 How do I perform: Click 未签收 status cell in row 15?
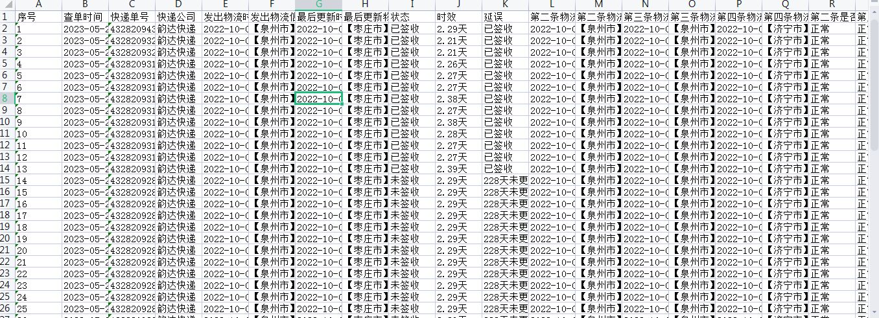point(412,180)
